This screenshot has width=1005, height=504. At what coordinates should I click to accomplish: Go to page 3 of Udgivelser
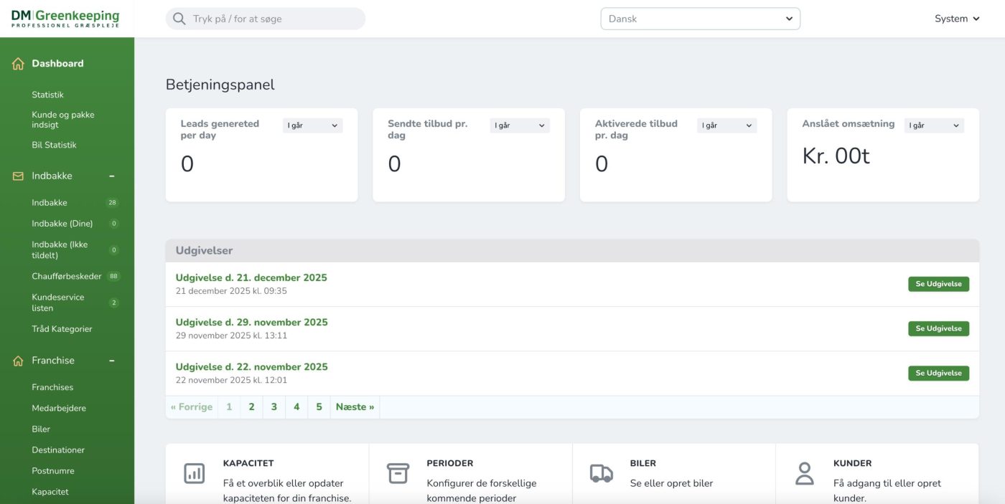274,407
